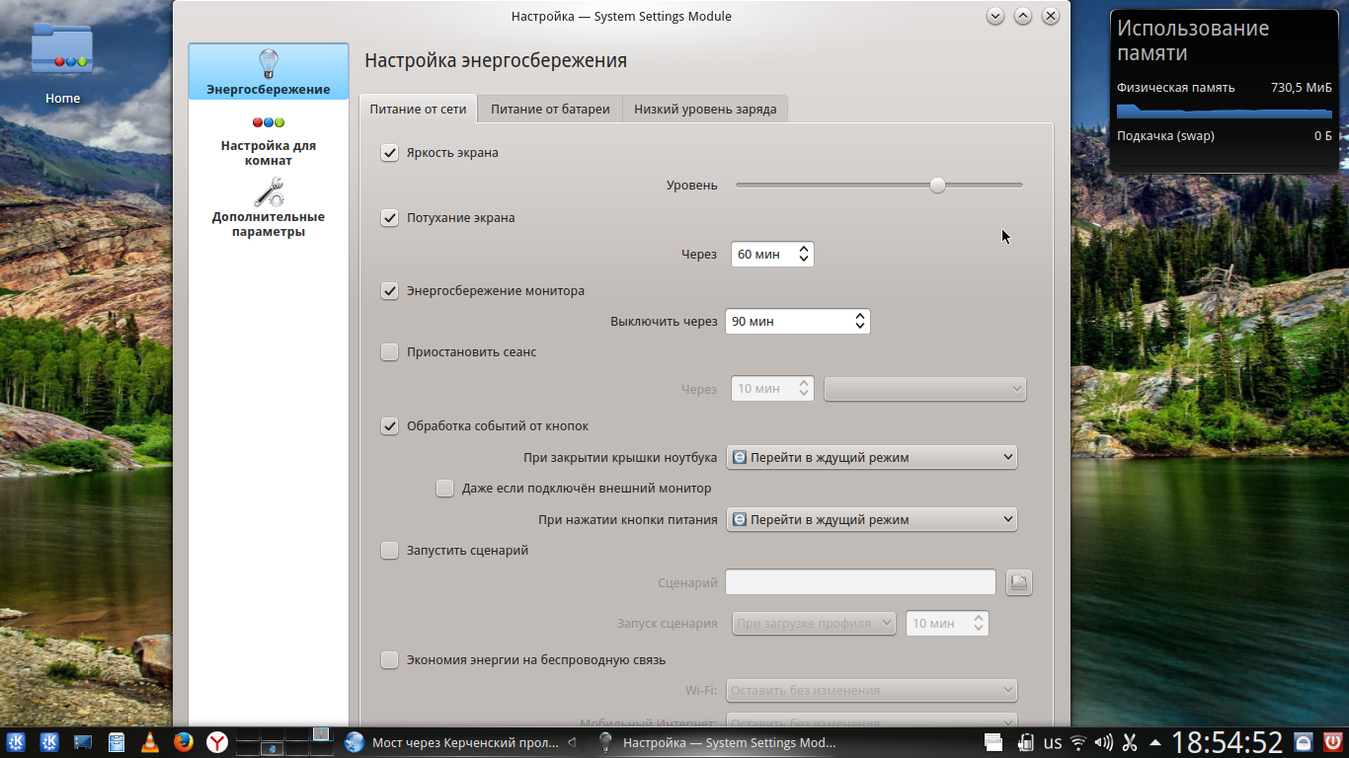Click the Приостановить сеанс 10 мин spinbox

(x=772, y=389)
